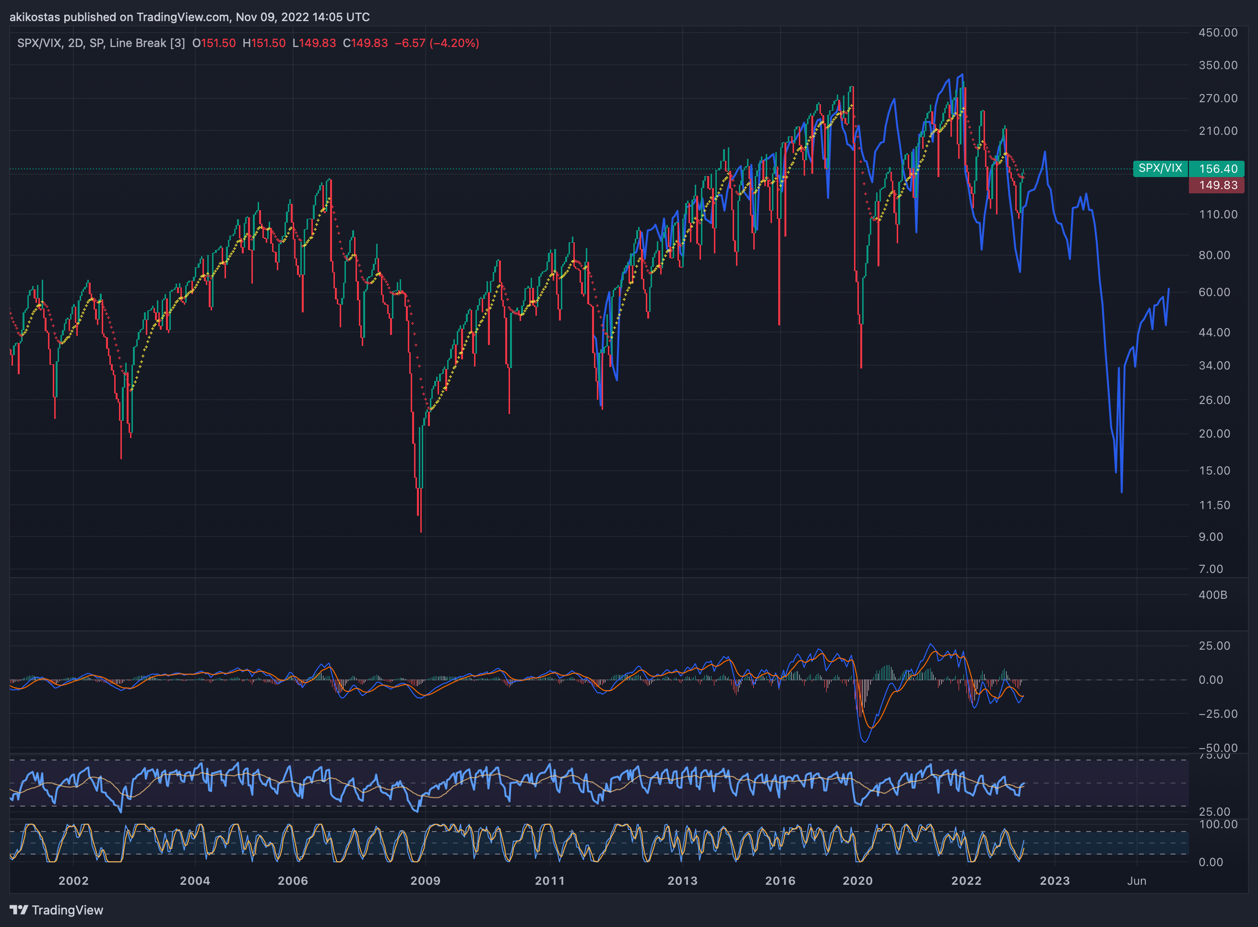This screenshot has height=927, width=1258.
Task: Click the 15.00 price scale label
Action: click(x=1214, y=470)
